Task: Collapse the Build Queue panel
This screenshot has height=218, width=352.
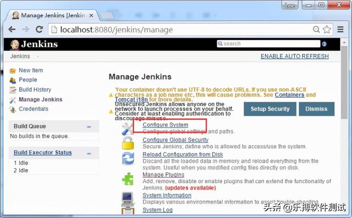Action: (89, 127)
